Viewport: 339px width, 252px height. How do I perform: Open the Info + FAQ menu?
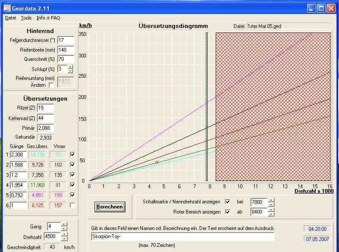pyautogui.click(x=48, y=18)
